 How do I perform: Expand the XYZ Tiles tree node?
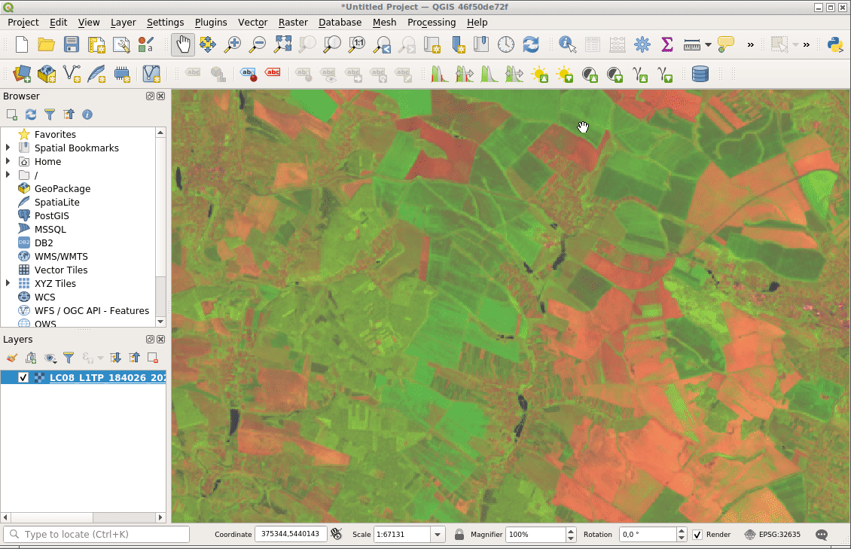click(x=8, y=283)
